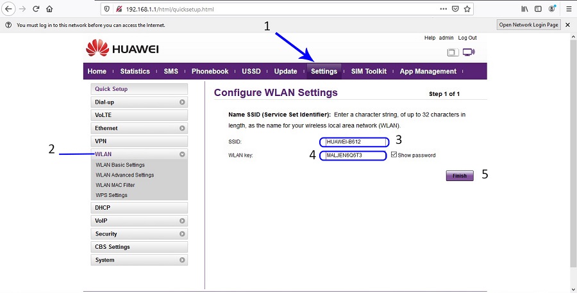
Task: Open the Firefox account icon
Action: (x=551, y=9)
